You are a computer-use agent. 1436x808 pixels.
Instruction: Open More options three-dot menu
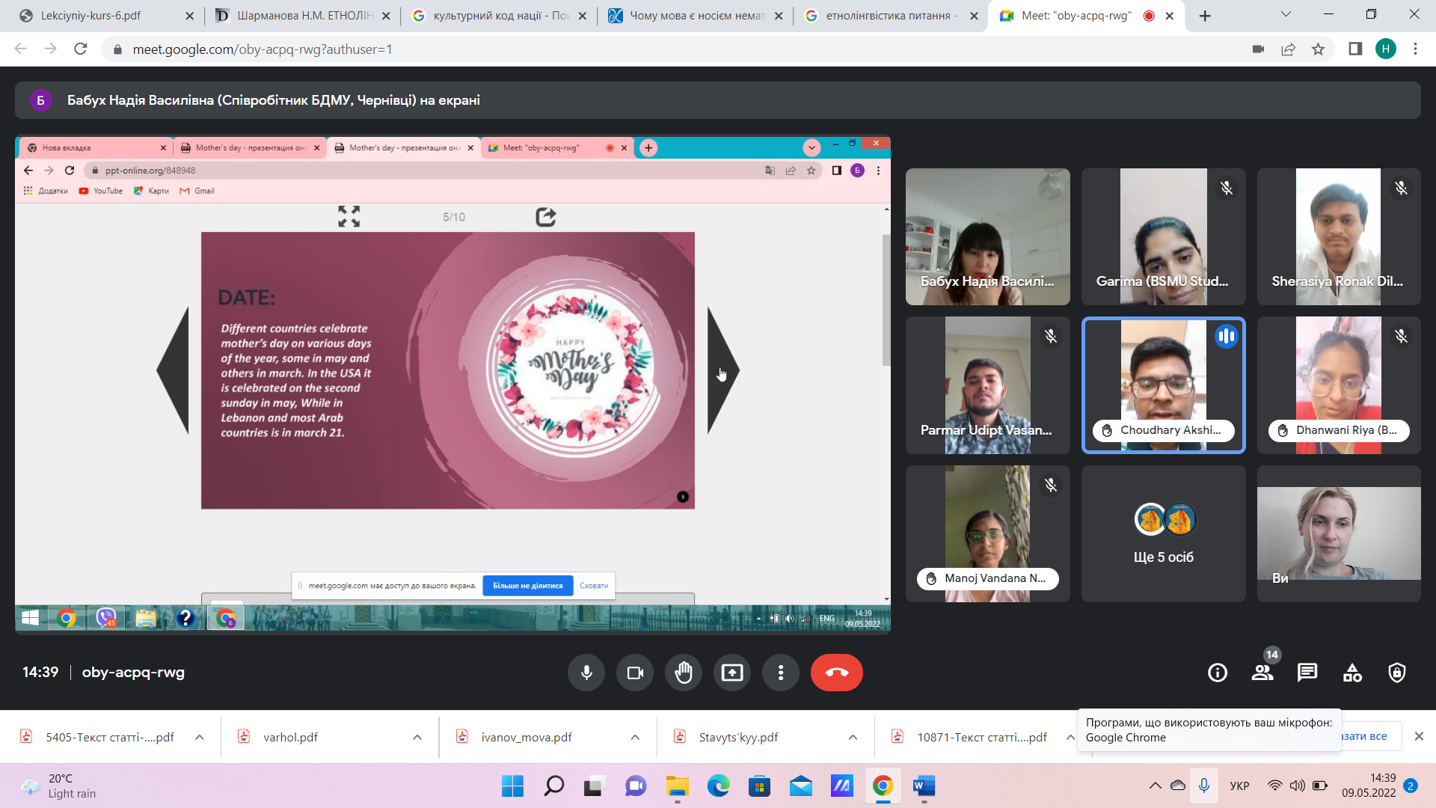(x=780, y=673)
